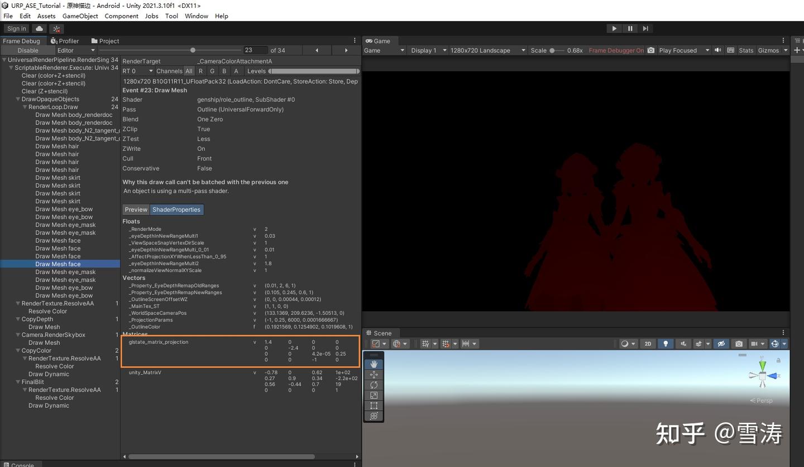Pause the game with the pause icon

629,28
